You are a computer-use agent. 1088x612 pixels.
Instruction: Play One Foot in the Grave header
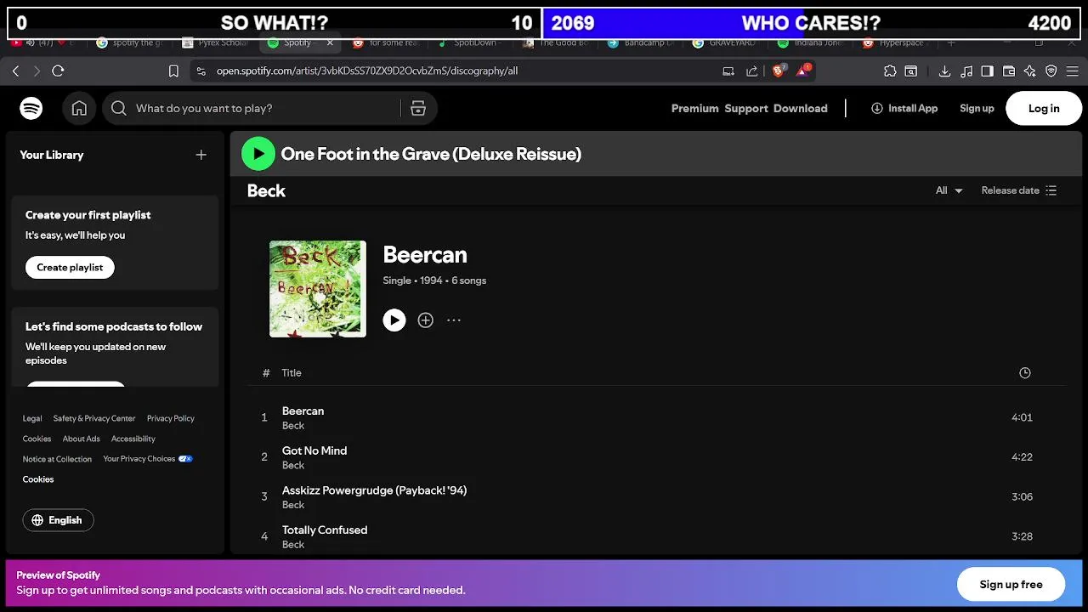258,154
